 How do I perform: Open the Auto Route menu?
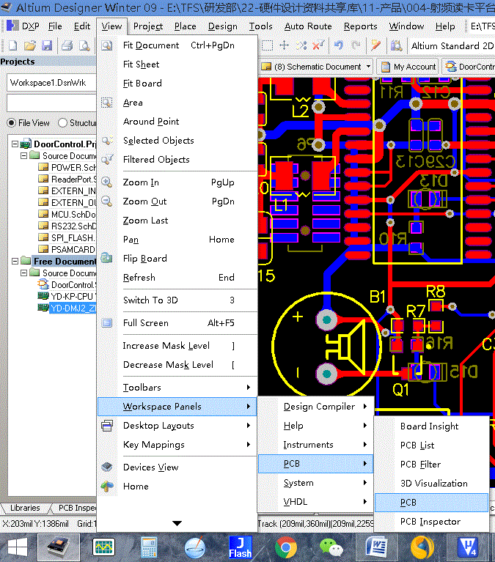point(308,26)
